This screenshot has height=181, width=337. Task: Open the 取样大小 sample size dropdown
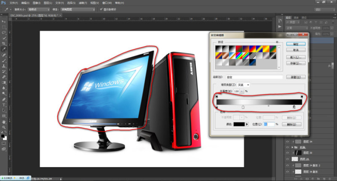[39, 9]
